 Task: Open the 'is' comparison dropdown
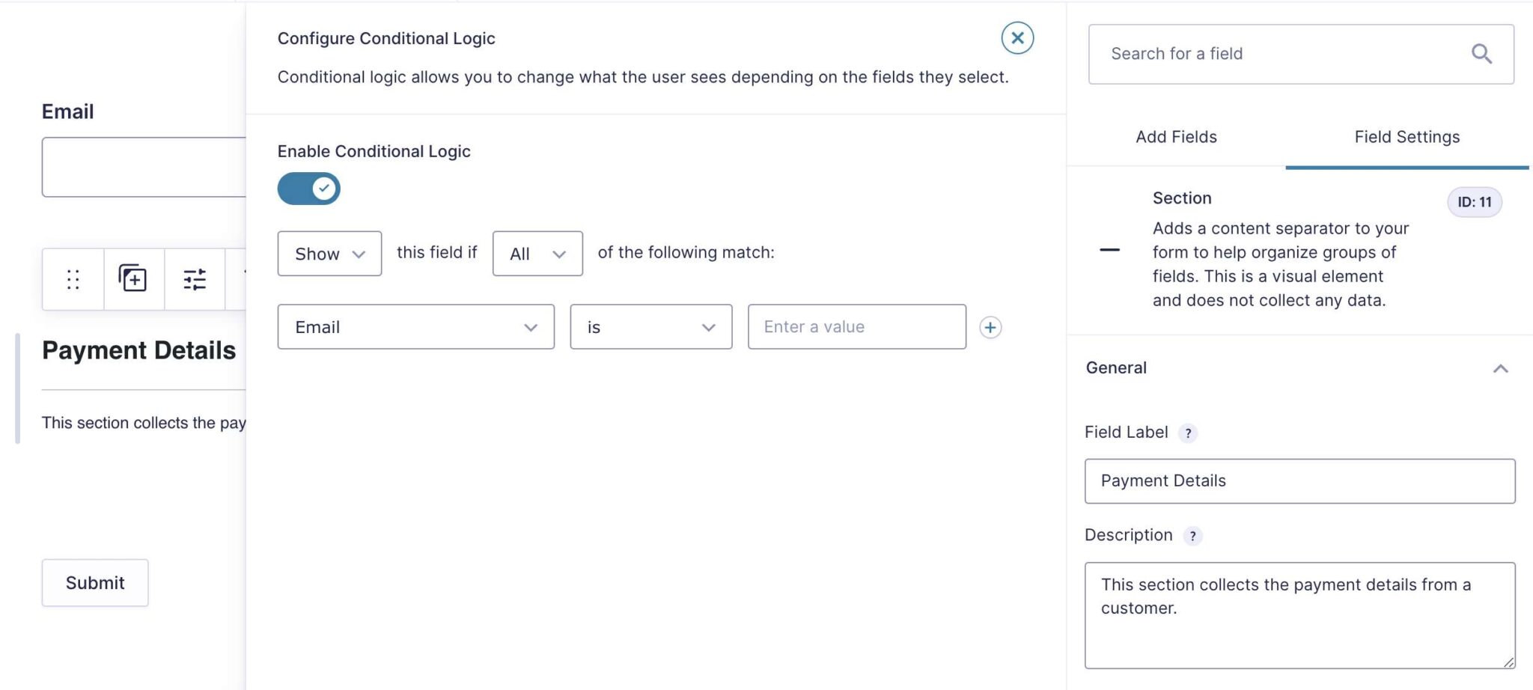tap(650, 327)
